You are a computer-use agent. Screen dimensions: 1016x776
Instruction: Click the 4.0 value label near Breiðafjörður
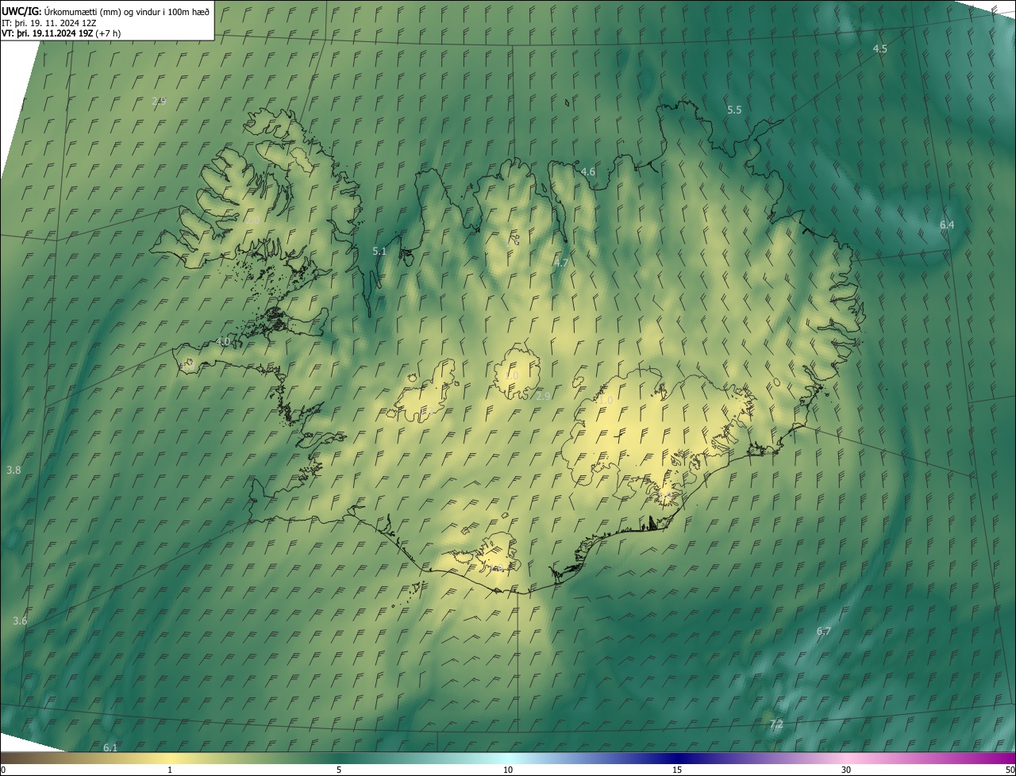tap(223, 342)
